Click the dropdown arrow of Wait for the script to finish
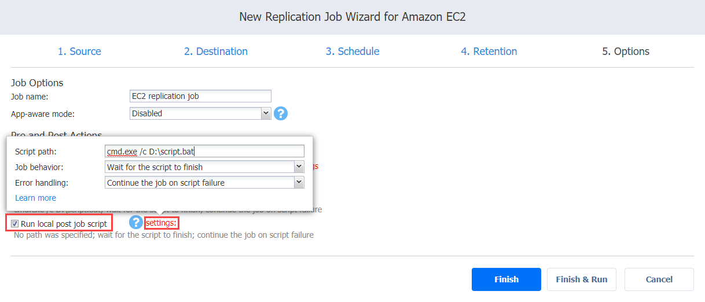Viewport: 705px width, 302px height. (299, 167)
